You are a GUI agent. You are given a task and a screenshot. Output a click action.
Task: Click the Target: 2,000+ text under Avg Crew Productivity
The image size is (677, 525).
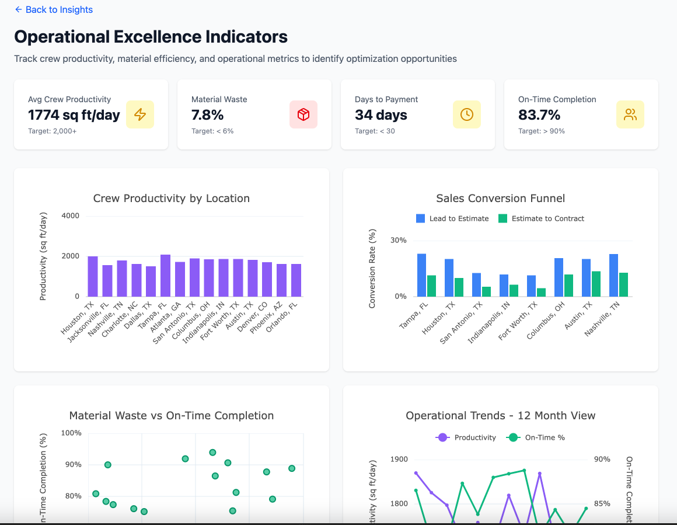coord(53,131)
